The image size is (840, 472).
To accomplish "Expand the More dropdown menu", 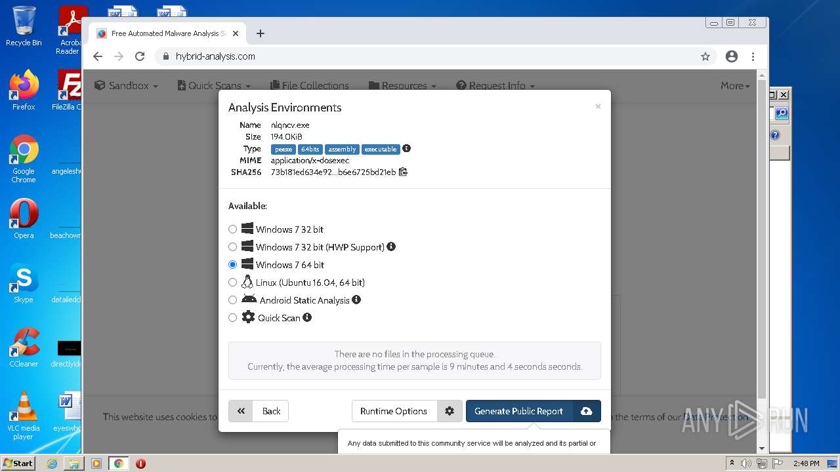I will pyautogui.click(x=735, y=86).
